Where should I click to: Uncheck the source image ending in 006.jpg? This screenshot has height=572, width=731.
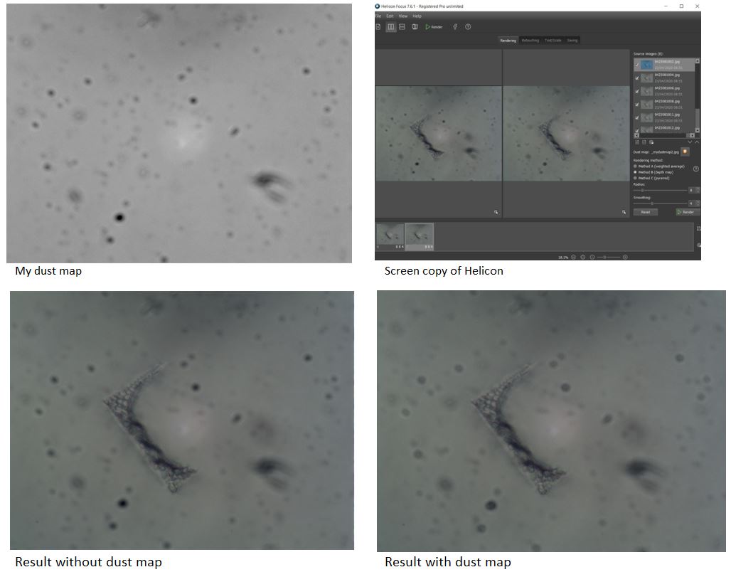point(637,91)
